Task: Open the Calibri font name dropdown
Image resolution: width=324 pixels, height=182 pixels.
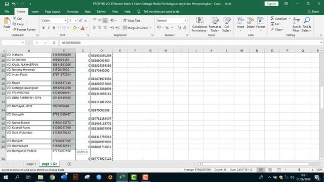Action: click(x=65, y=20)
